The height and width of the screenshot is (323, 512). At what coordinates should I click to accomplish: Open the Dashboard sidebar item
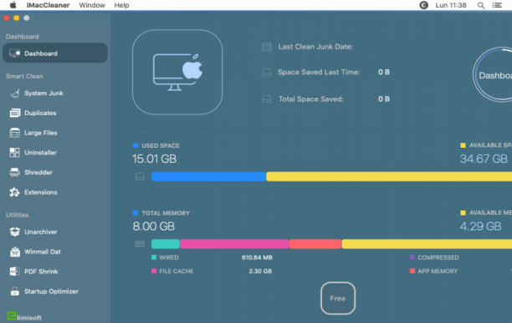[x=55, y=53]
